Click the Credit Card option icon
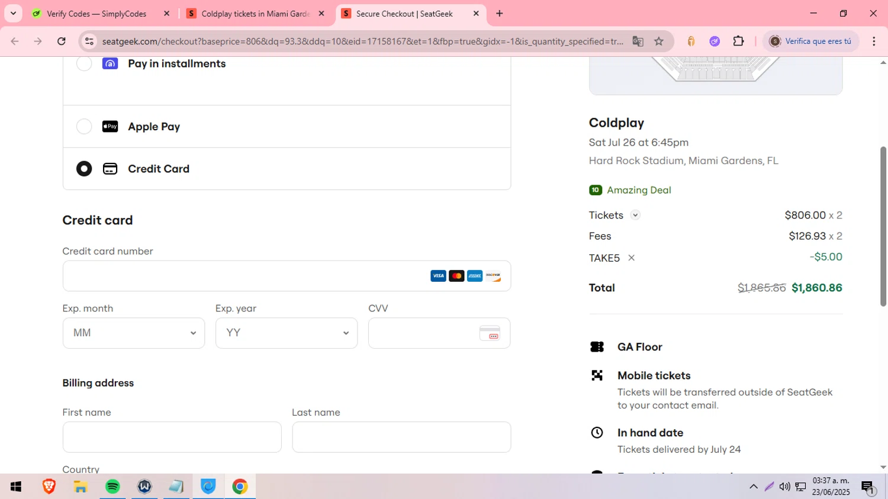Viewport: 888px width, 499px height. pyautogui.click(x=110, y=169)
